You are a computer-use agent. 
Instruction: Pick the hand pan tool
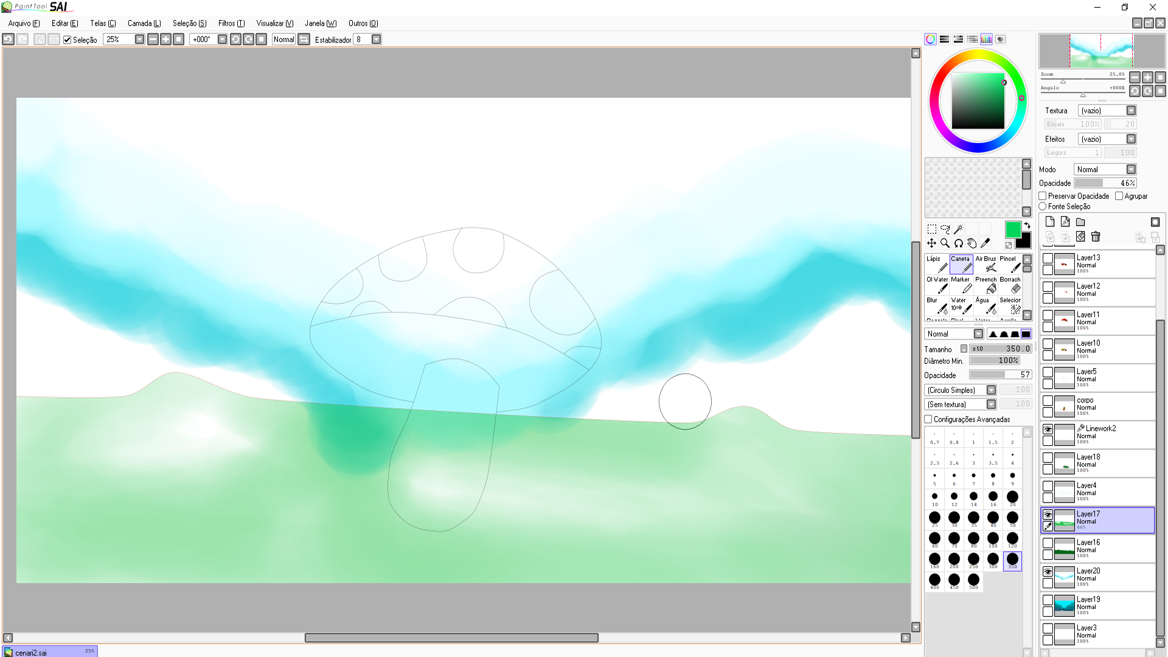coord(972,243)
